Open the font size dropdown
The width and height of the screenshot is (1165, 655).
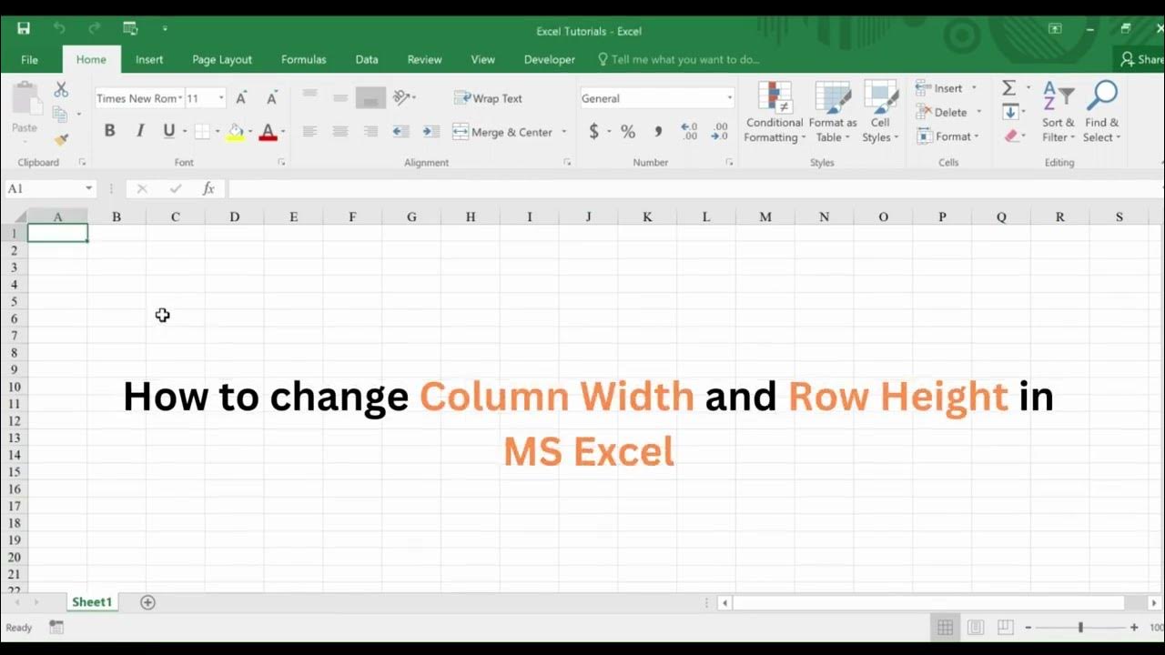click(220, 98)
